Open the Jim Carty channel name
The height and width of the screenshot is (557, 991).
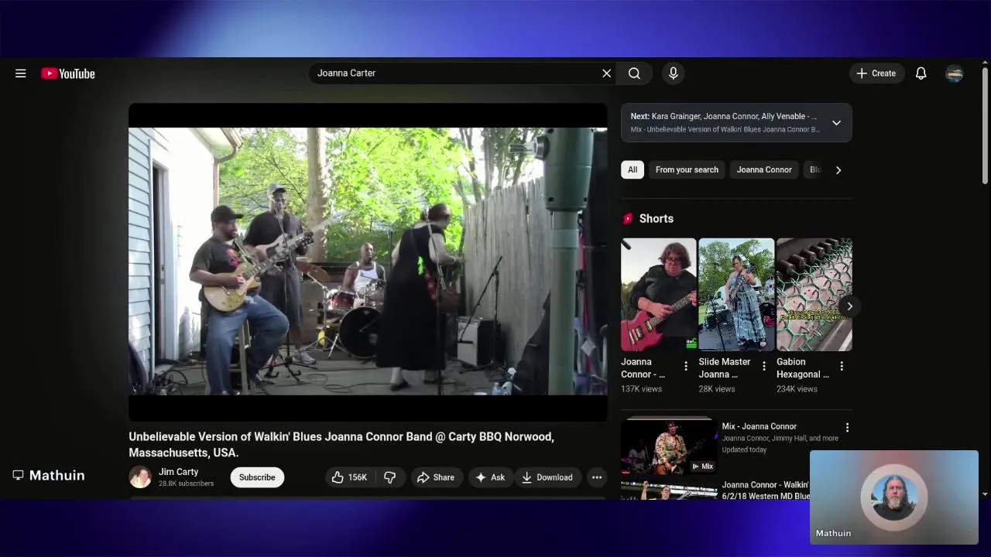pos(179,472)
